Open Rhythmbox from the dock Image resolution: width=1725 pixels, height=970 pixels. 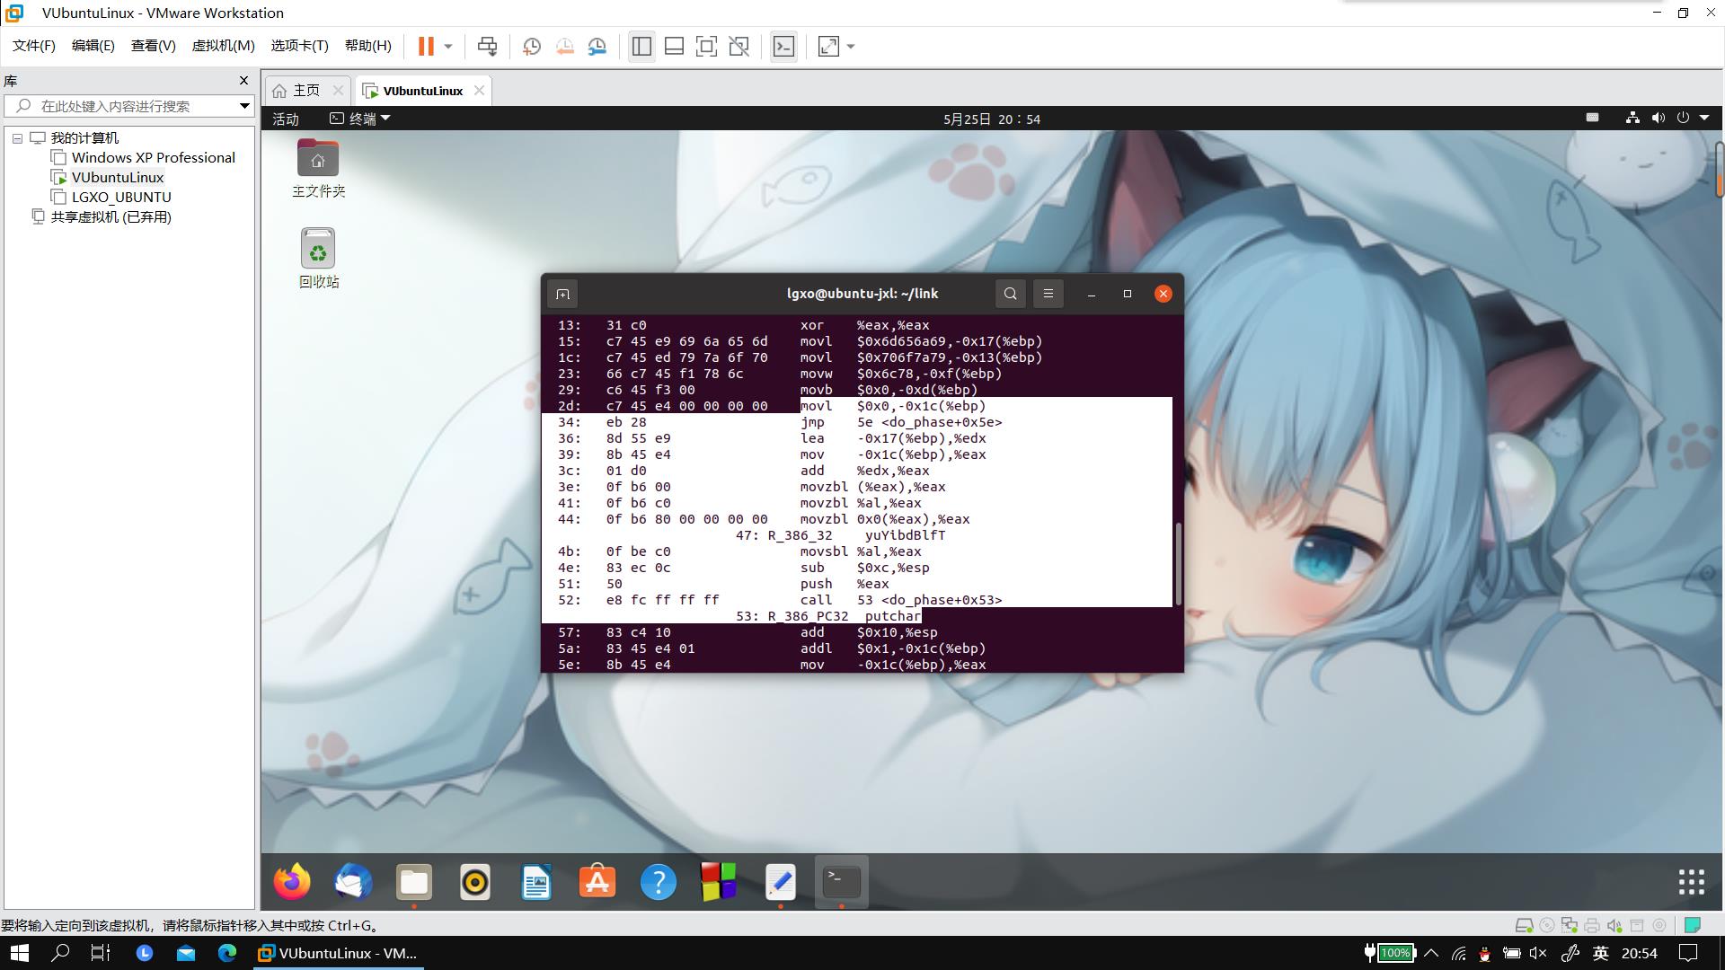(475, 882)
